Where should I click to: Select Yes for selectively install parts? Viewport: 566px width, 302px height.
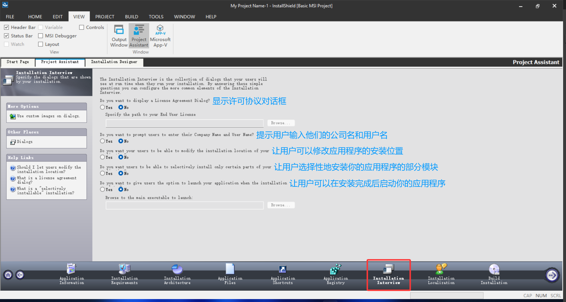[x=102, y=173]
